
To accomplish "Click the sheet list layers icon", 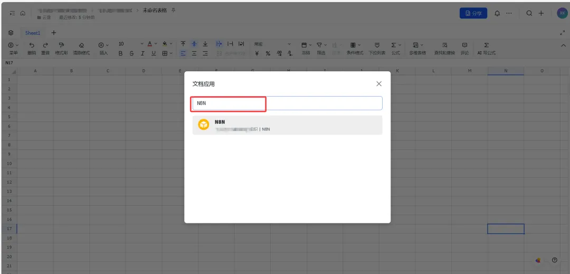I will pos(11,33).
